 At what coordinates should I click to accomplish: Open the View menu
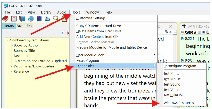click(x=31, y=12)
